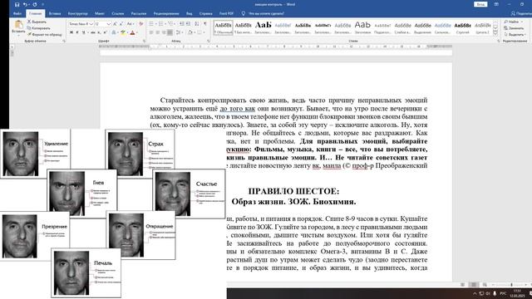This screenshot has height=299, width=532.
Task: Copy selection with Копировать
Action: [38, 28]
